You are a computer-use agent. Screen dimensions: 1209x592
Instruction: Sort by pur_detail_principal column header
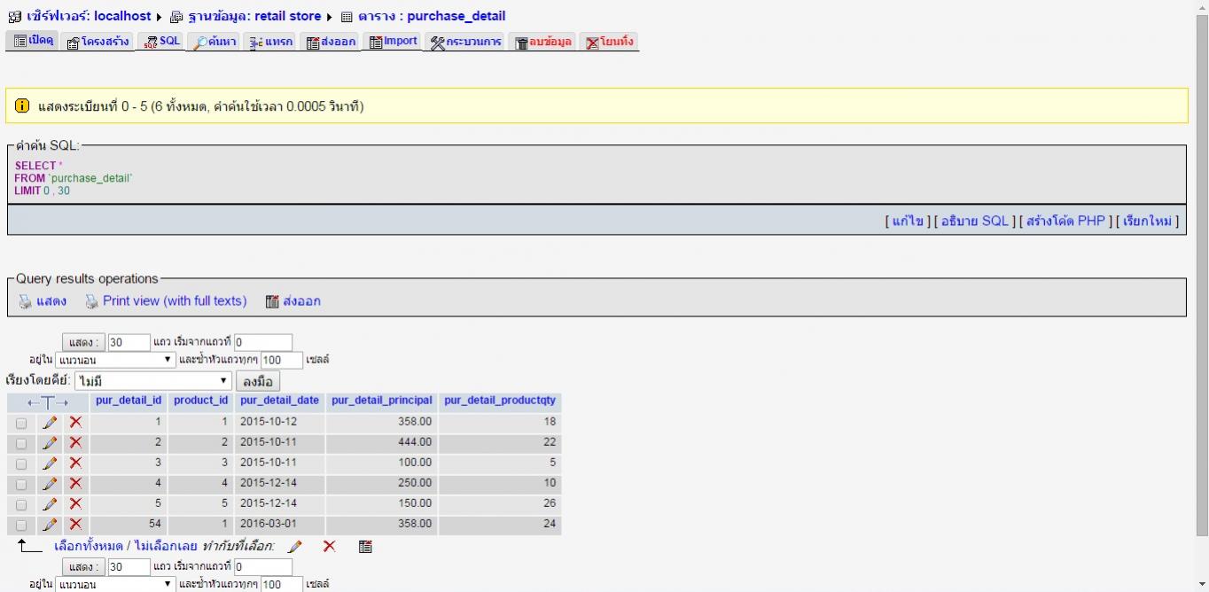382,401
